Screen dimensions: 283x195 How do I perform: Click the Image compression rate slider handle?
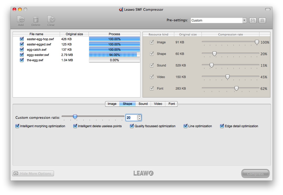257,42
